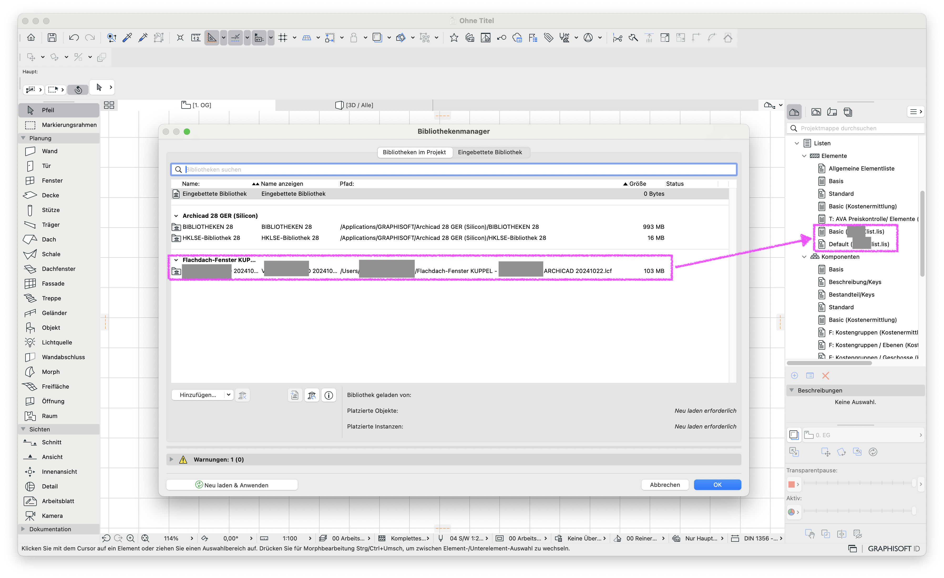Click the Undo arrow in toolbar
The width and height of the screenshot is (944, 578).
[x=74, y=38]
